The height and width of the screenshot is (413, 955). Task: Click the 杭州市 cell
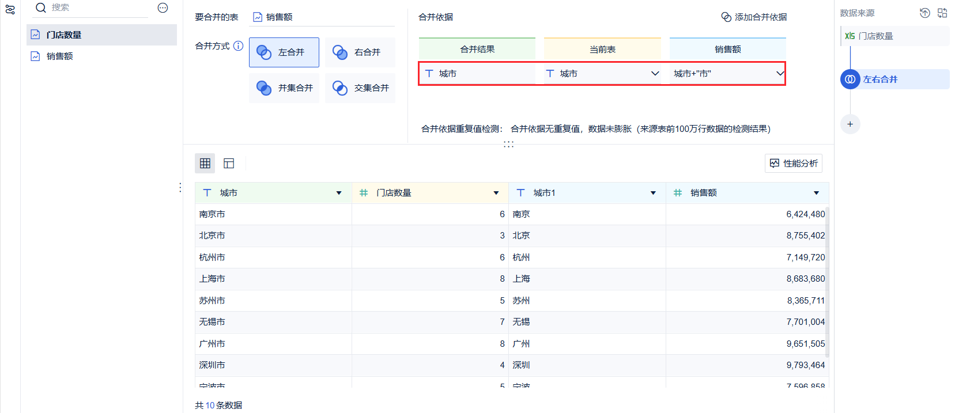[x=273, y=257]
